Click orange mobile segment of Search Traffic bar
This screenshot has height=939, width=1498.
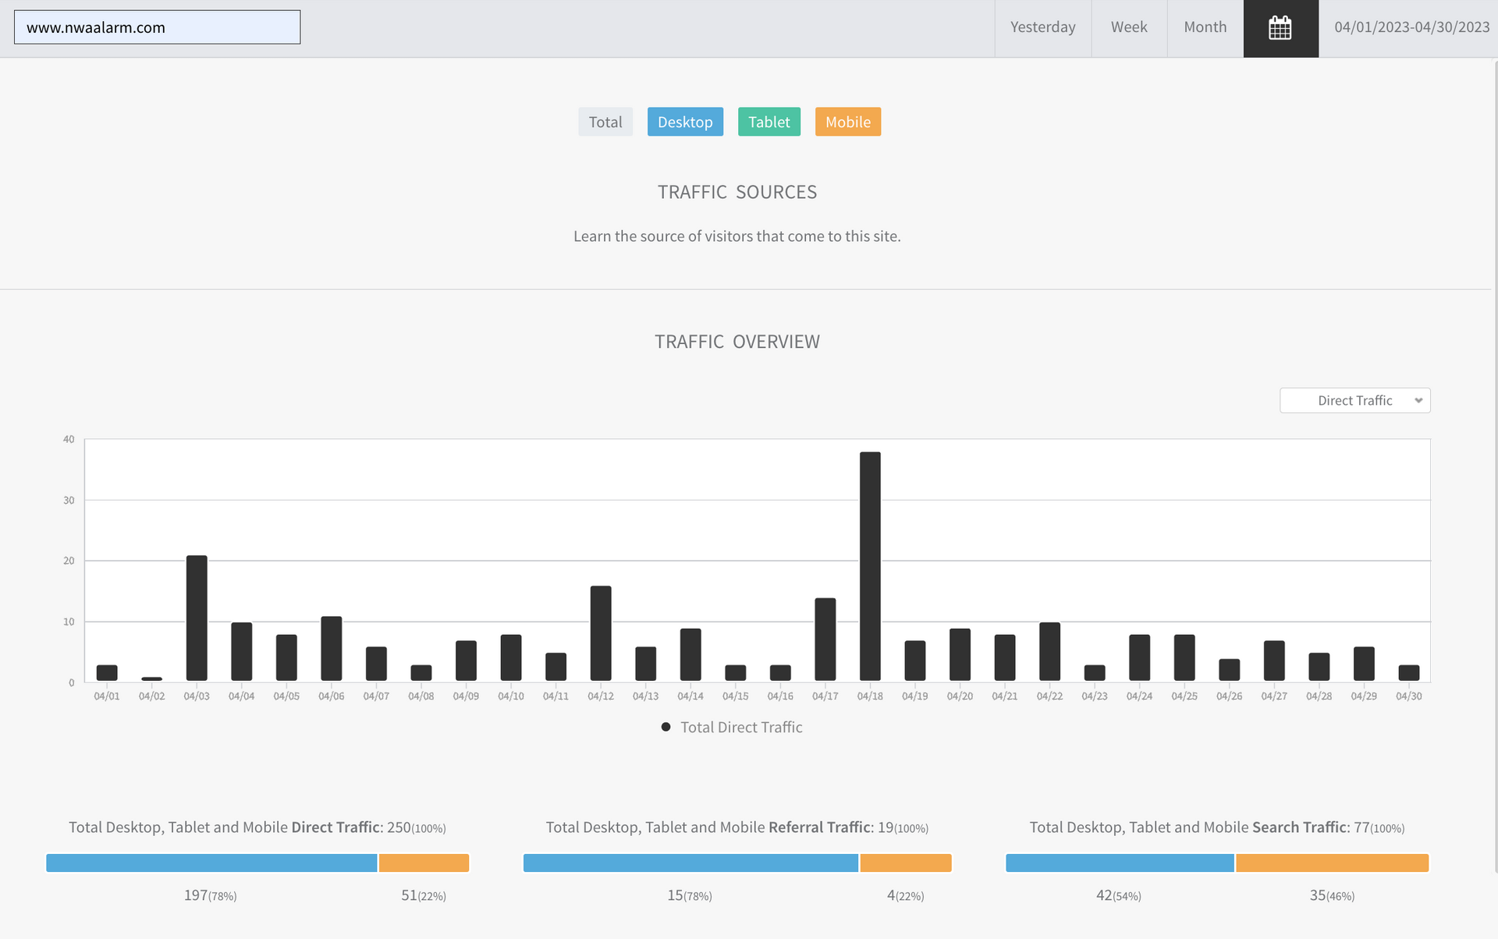coord(1332,863)
